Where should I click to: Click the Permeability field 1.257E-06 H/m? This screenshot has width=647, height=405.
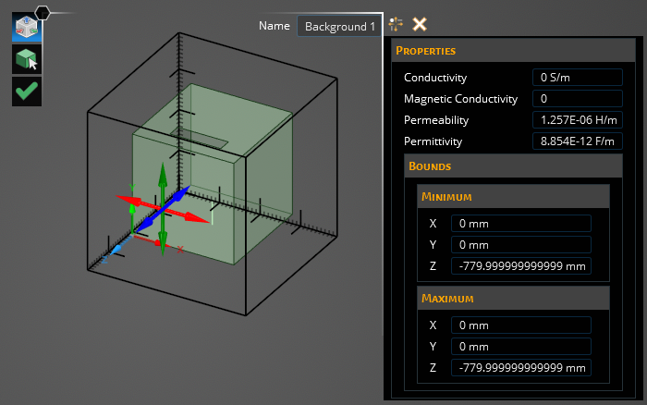(x=578, y=120)
